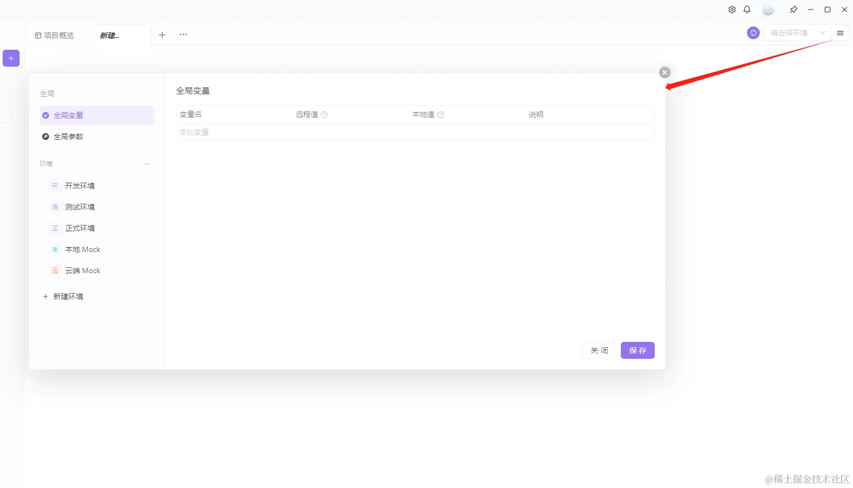Switch to the 项目概览 tab
Image resolution: width=853 pixels, height=488 pixels.
[x=54, y=35]
